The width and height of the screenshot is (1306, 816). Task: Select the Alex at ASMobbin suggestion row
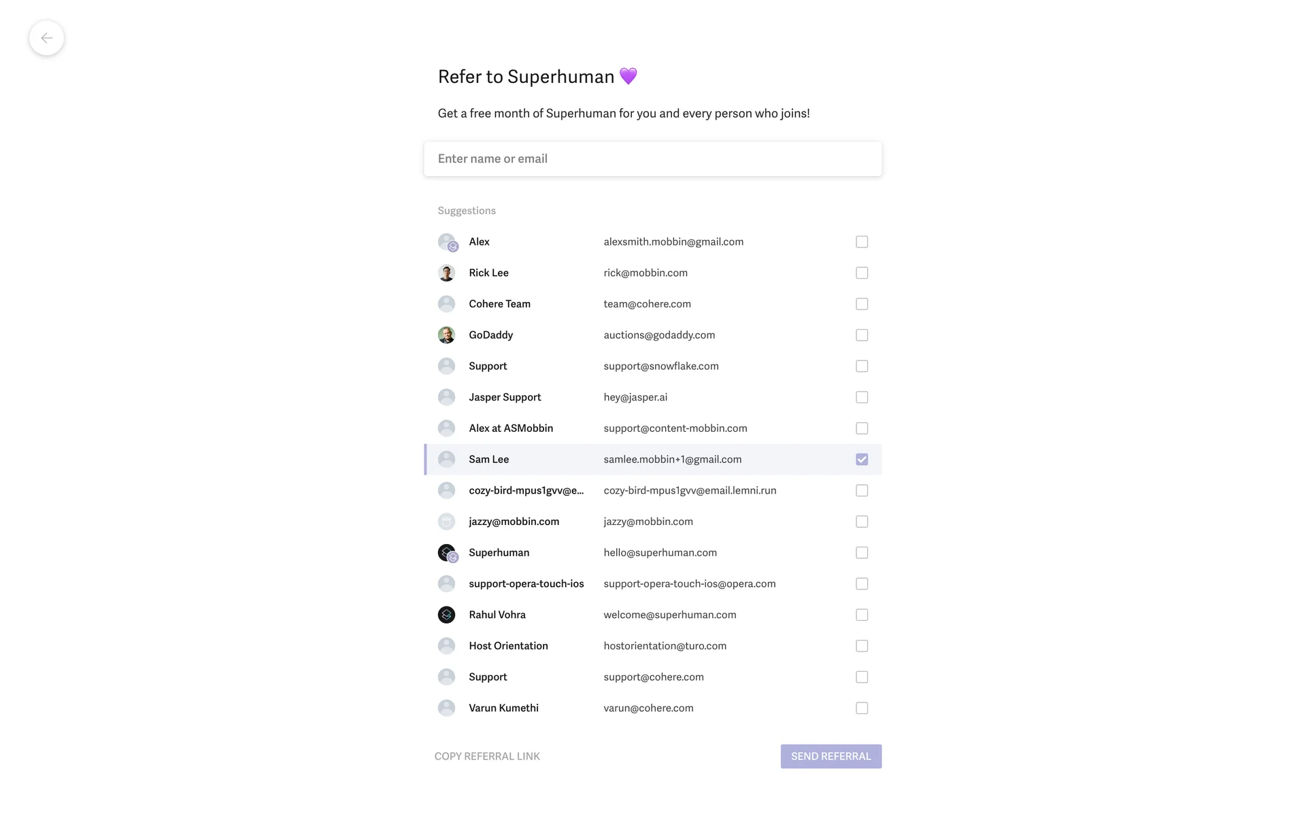click(x=652, y=428)
